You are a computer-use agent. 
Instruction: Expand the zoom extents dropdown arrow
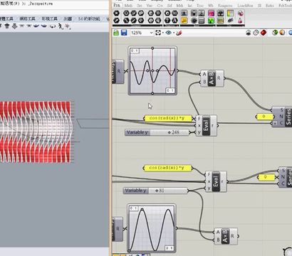pyautogui.click(x=162, y=33)
